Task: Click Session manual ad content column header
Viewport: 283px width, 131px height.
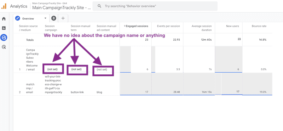Action: tap(106, 28)
